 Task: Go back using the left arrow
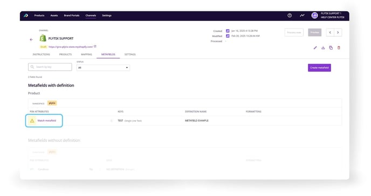click(x=31, y=40)
